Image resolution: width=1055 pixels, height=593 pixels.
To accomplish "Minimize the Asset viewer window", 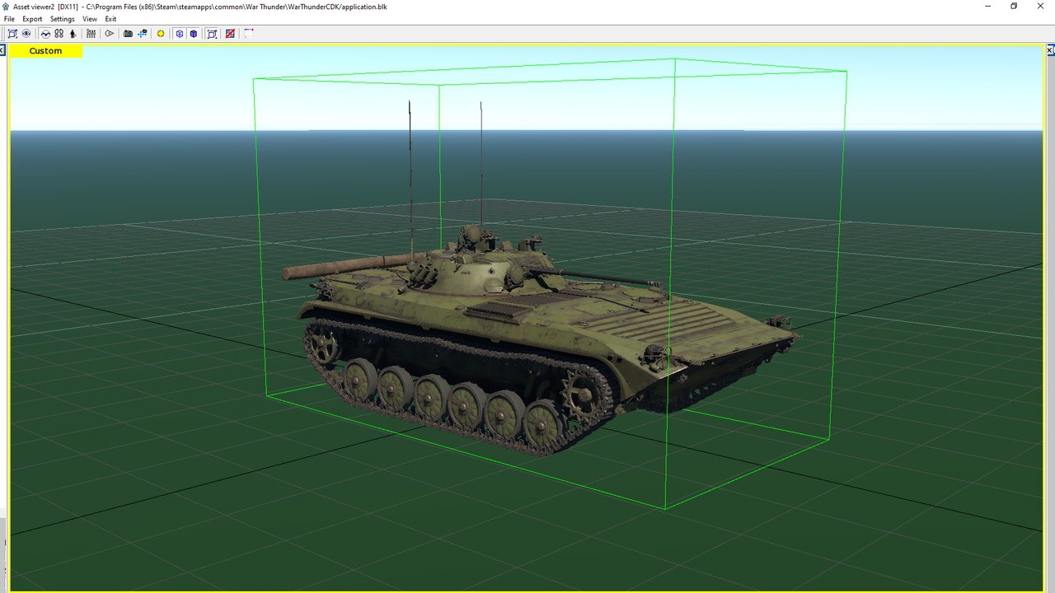I will (x=988, y=6).
